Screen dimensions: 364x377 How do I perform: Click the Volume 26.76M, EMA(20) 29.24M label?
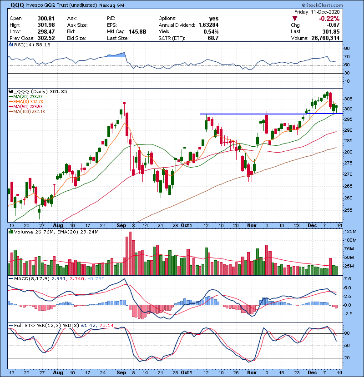(56, 232)
